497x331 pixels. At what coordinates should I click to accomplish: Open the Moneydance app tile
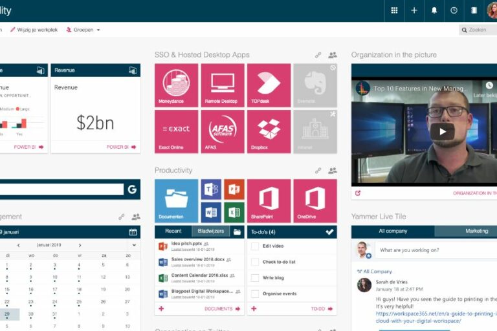[x=176, y=85]
